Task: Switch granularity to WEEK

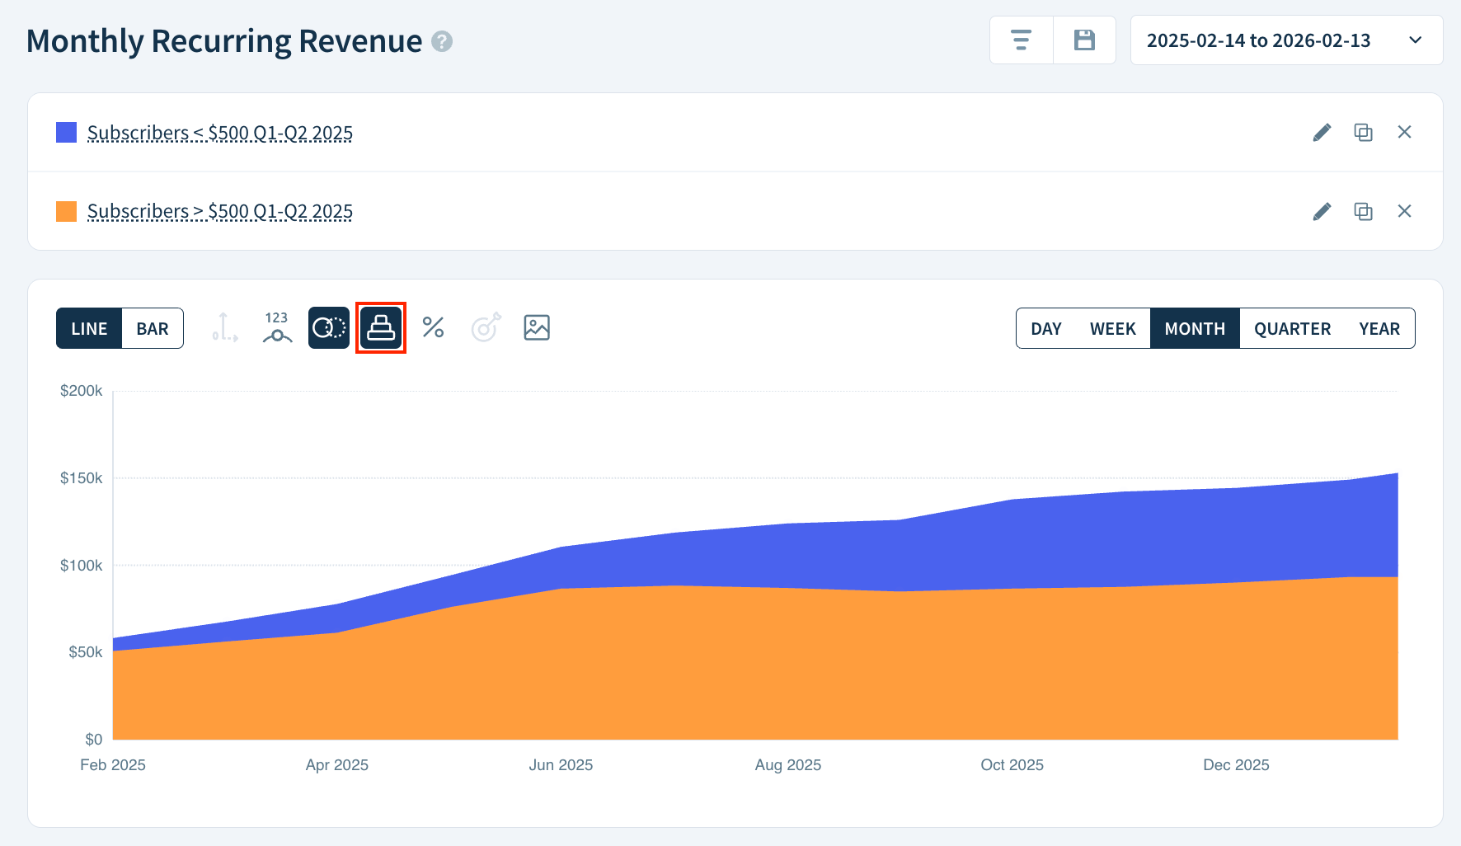Action: (x=1112, y=327)
